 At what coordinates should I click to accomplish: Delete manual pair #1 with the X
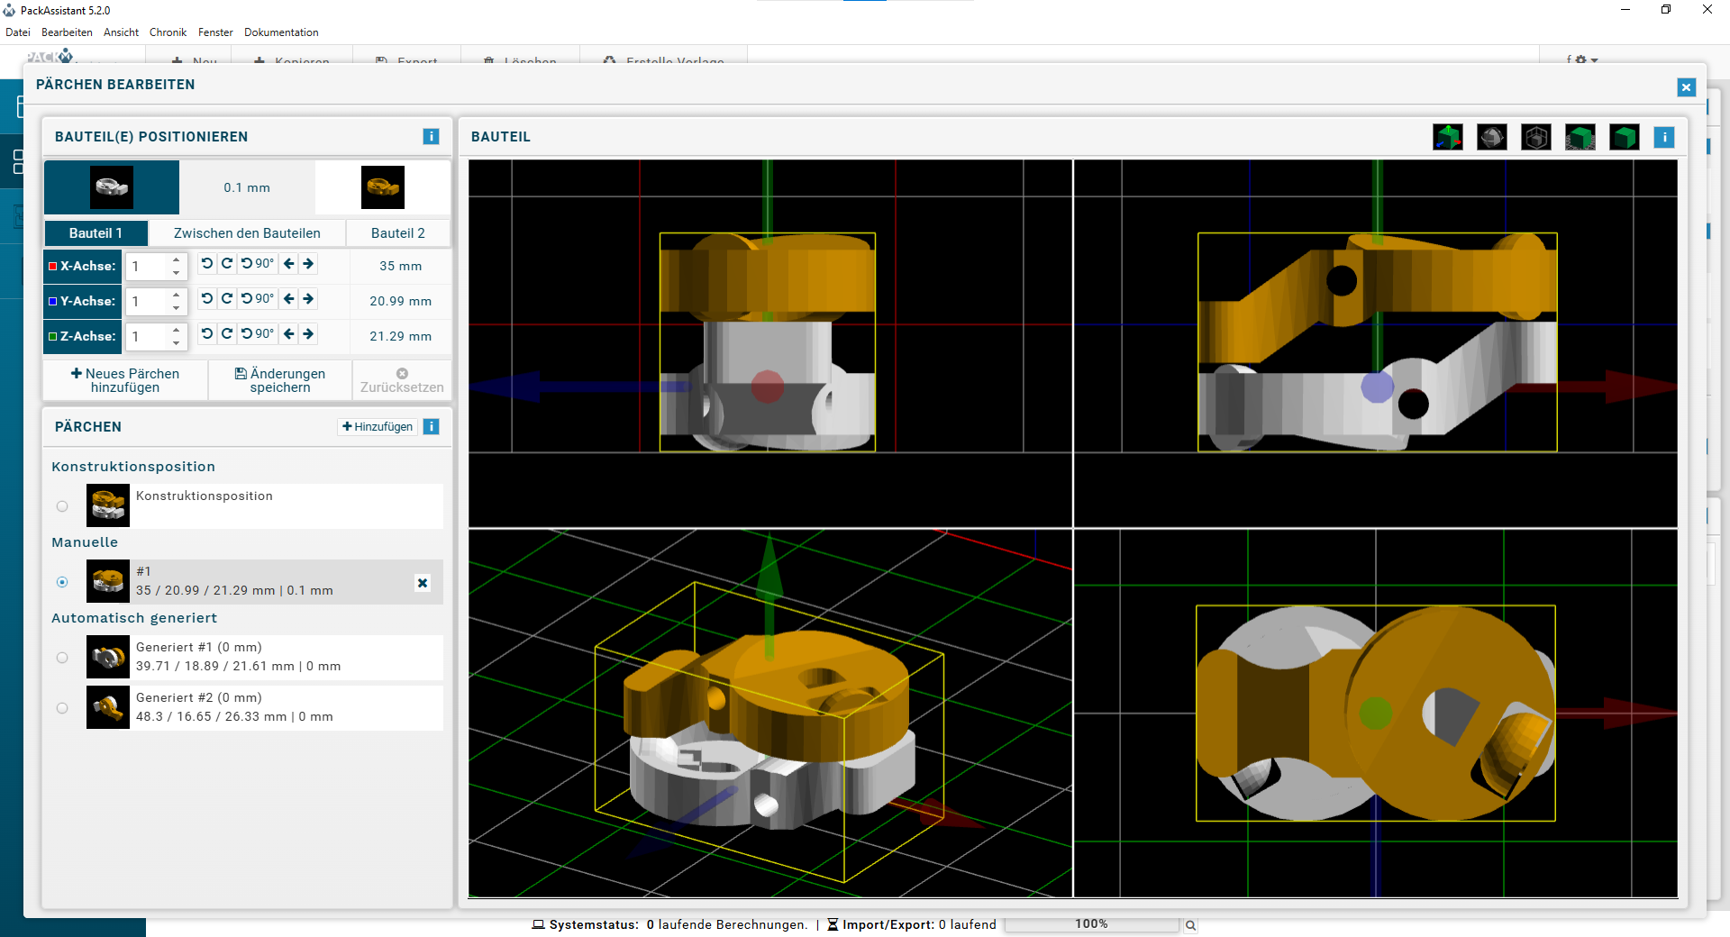point(423,583)
